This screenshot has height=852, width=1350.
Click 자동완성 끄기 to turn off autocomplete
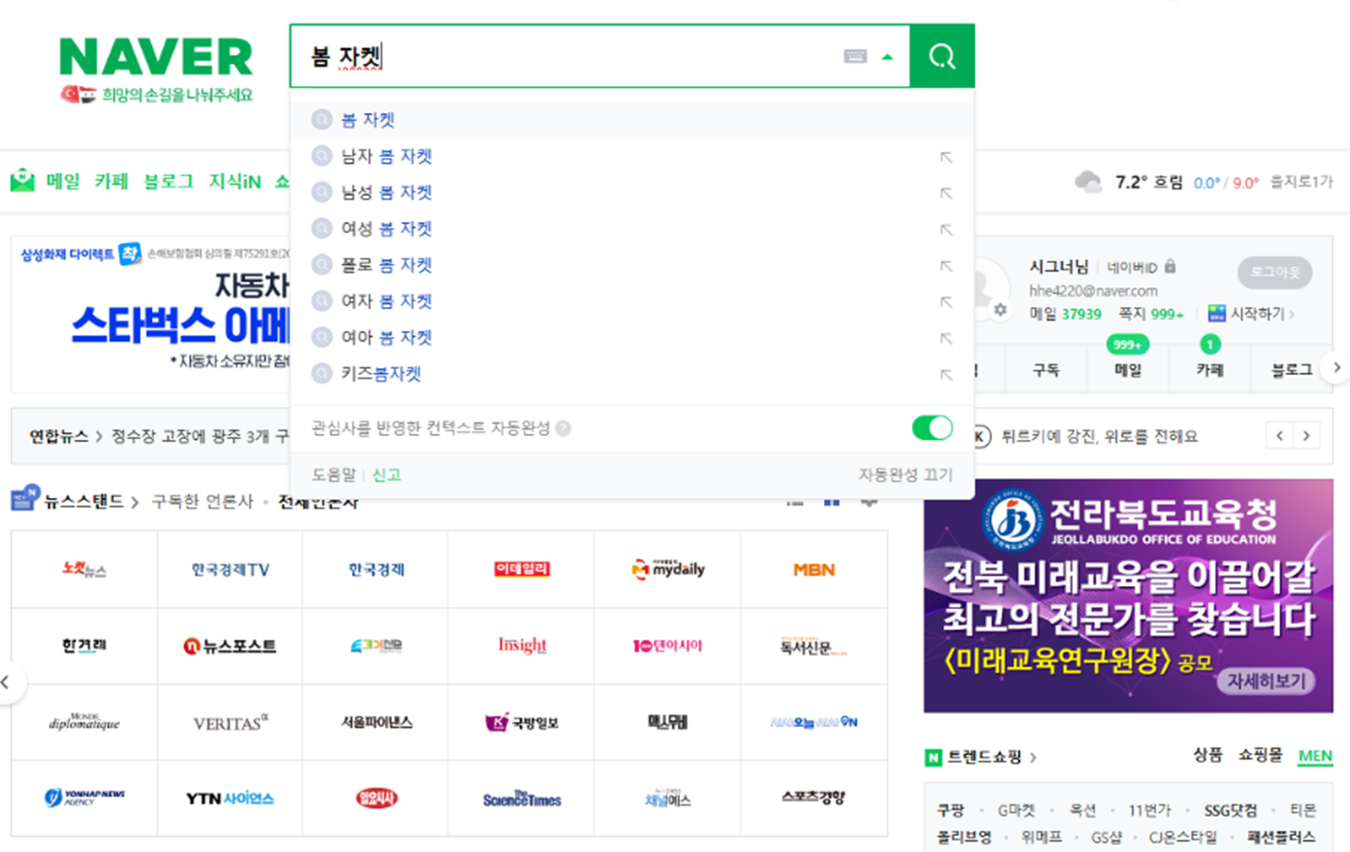904,474
